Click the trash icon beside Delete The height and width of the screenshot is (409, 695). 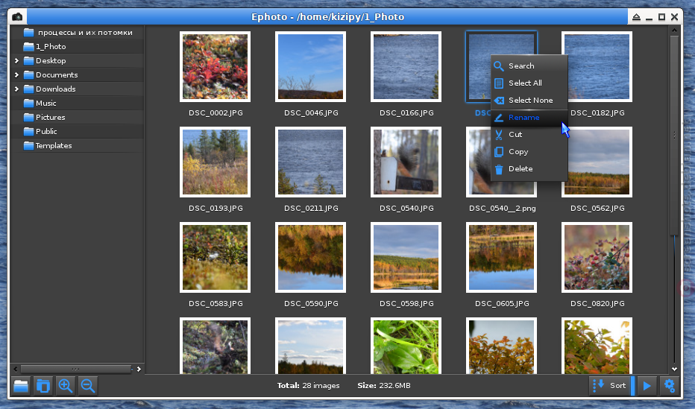pos(499,169)
